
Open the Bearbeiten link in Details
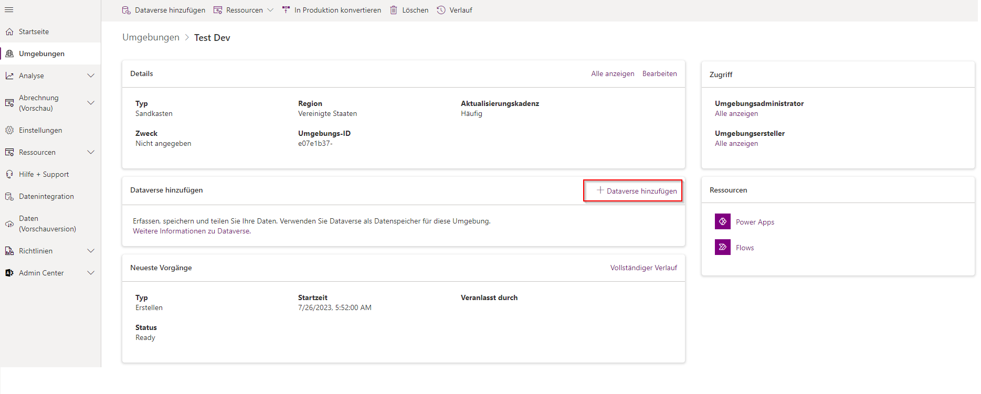point(659,73)
